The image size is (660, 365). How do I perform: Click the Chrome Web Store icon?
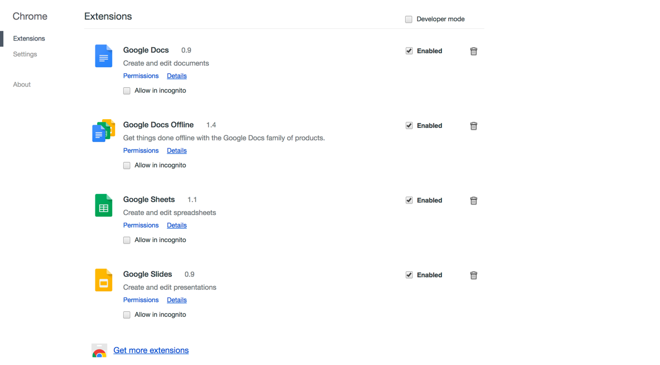(x=99, y=350)
